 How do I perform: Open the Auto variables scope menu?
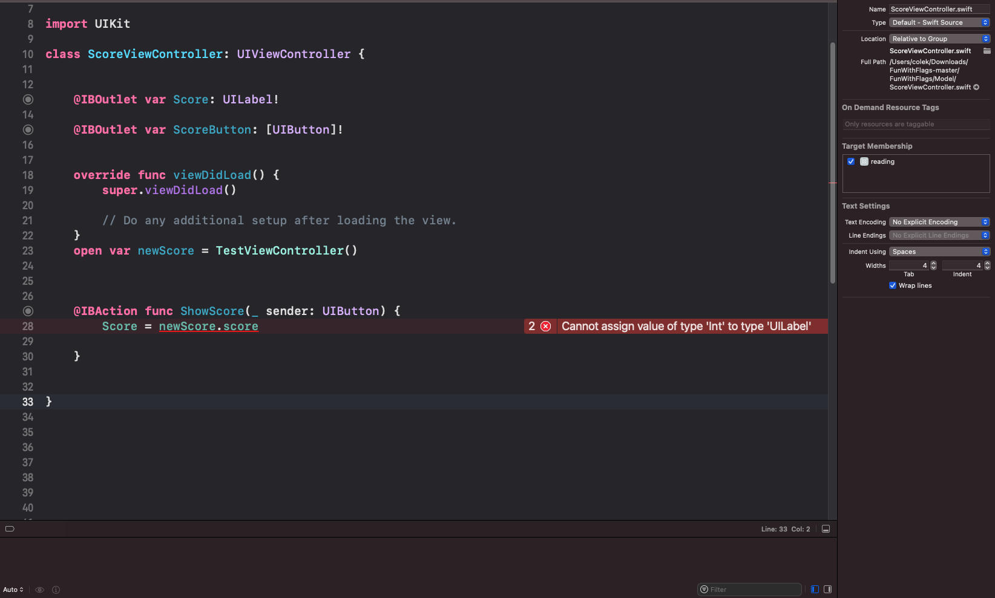point(13,590)
